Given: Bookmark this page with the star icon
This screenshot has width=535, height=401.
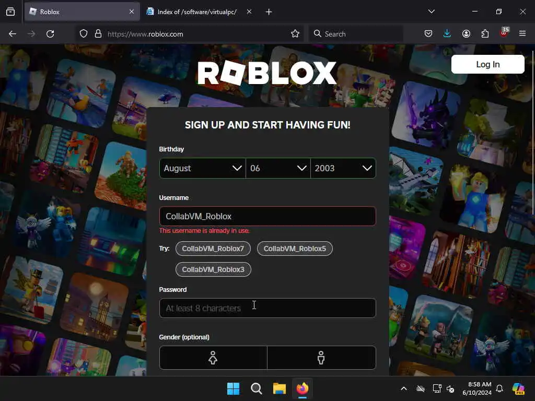Looking at the screenshot, I should (x=295, y=34).
